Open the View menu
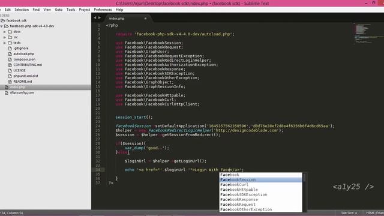Screen dimensions: 384x216 [47, 10]
